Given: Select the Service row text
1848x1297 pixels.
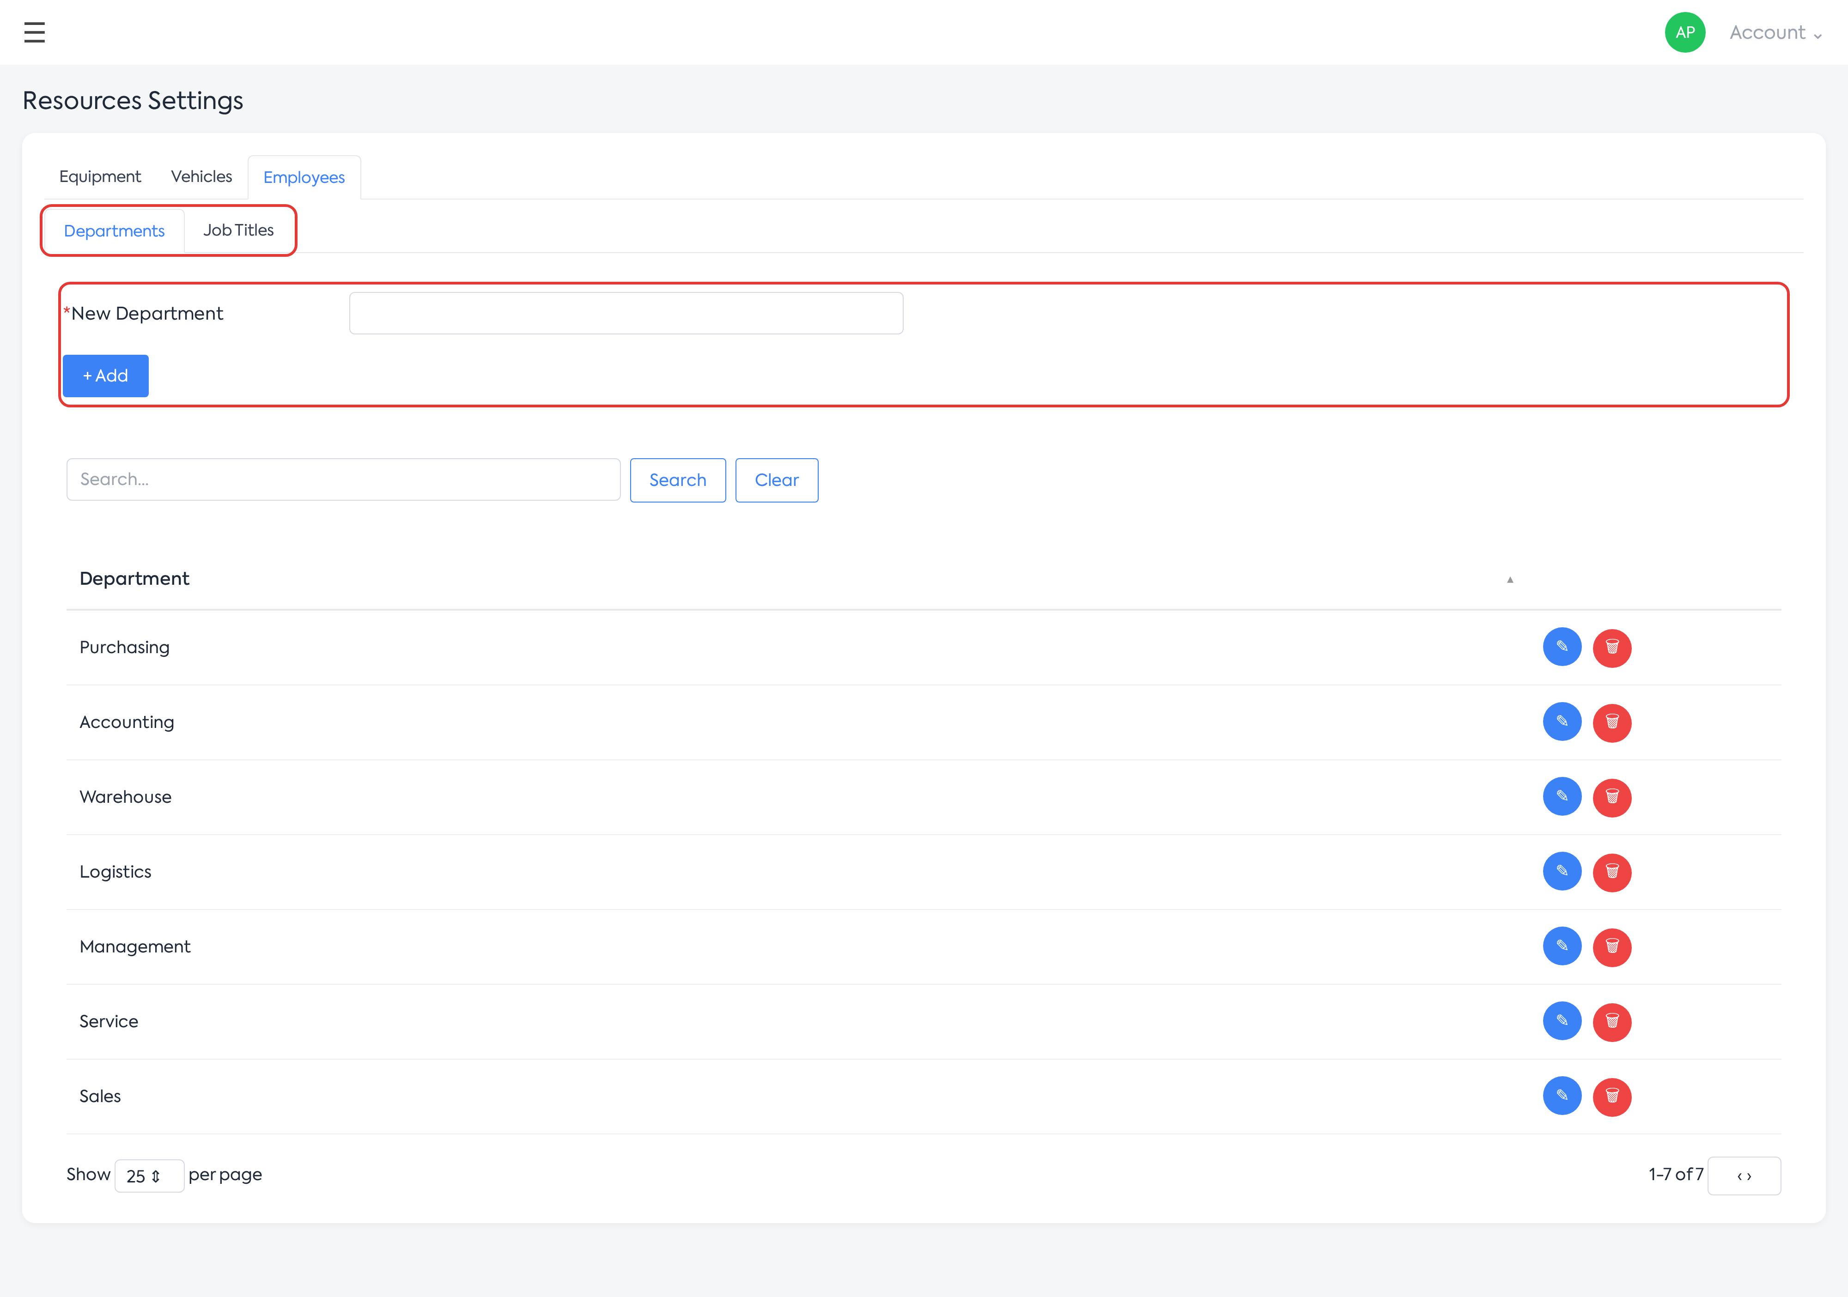Looking at the screenshot, I should tap(109, 1021).
